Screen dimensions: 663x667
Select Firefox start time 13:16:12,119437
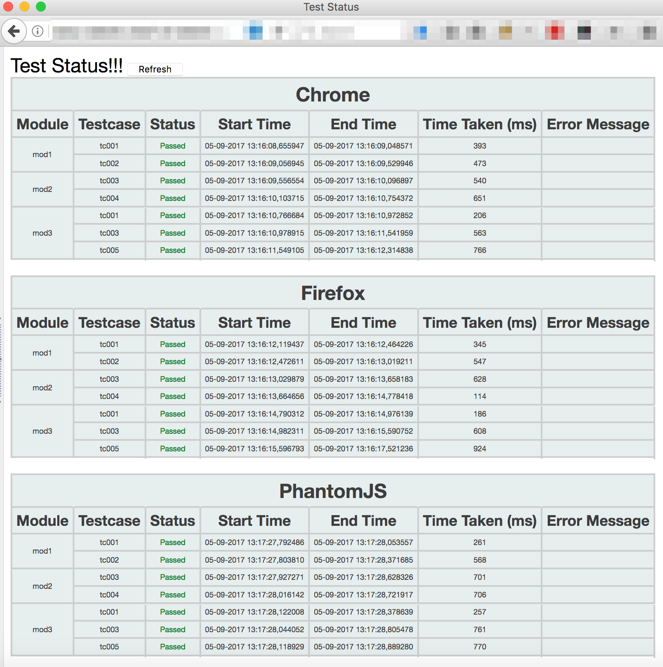click(255, 344)
